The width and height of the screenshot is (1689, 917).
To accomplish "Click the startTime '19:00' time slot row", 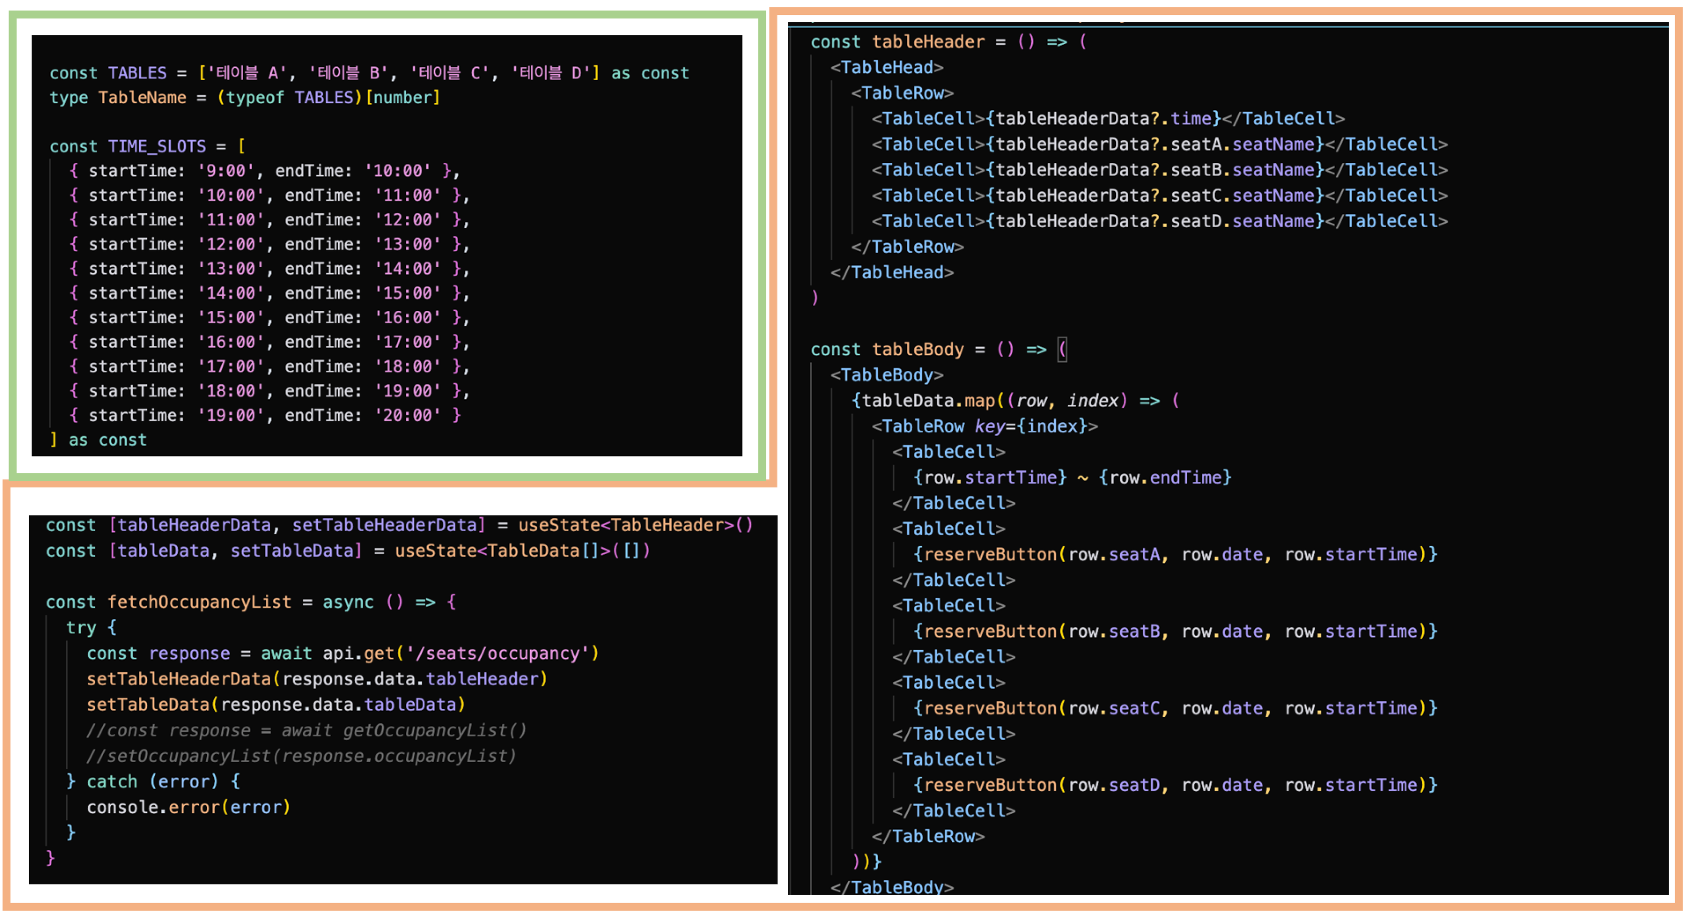I will click(x=265, y=415).
